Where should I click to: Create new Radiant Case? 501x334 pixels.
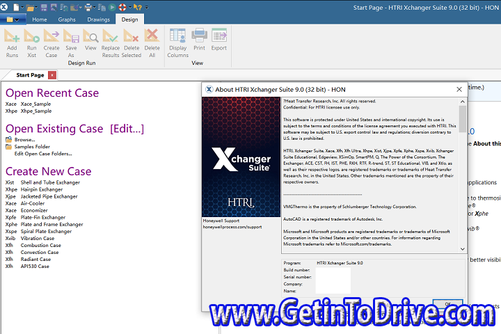(35, 260)
